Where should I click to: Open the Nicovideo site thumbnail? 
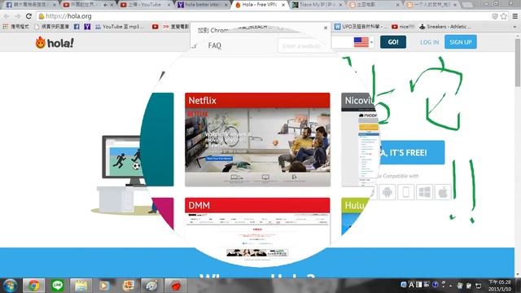(360, 139)
